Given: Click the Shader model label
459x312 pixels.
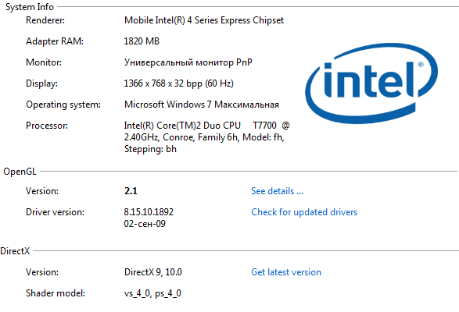Looking at the screenshot, I should [56, 293].
